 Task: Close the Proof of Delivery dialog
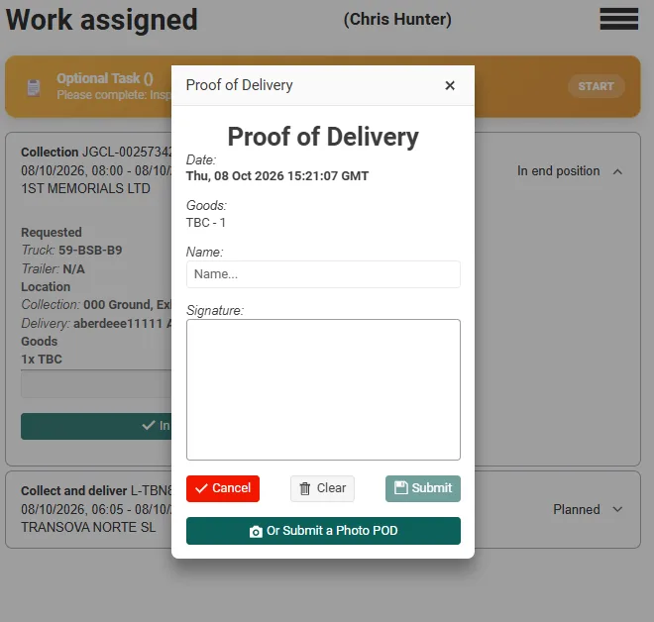(x=450, y=85)
